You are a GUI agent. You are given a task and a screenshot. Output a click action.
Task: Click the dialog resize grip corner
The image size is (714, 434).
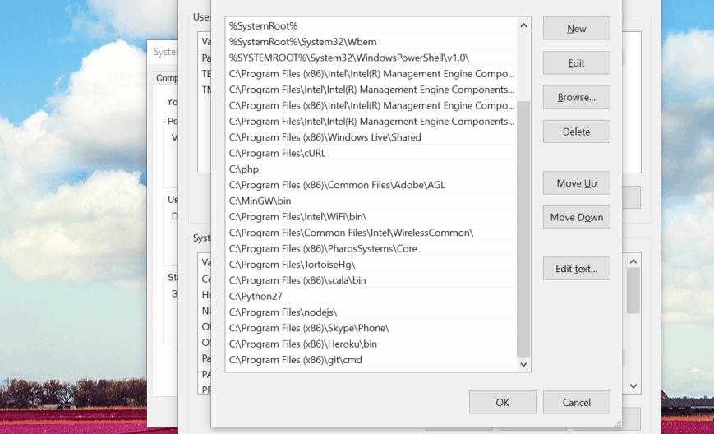618,423
